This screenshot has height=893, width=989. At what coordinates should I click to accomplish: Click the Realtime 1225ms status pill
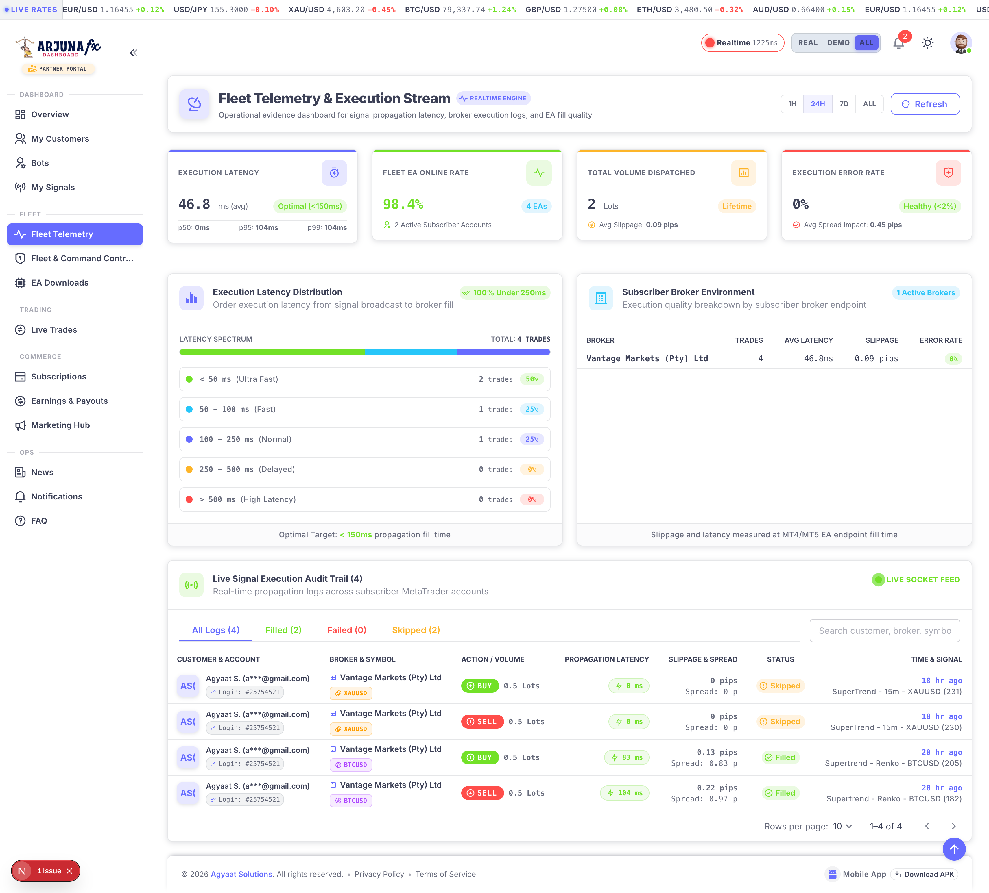pyautogui.click(x=742, y=43)
